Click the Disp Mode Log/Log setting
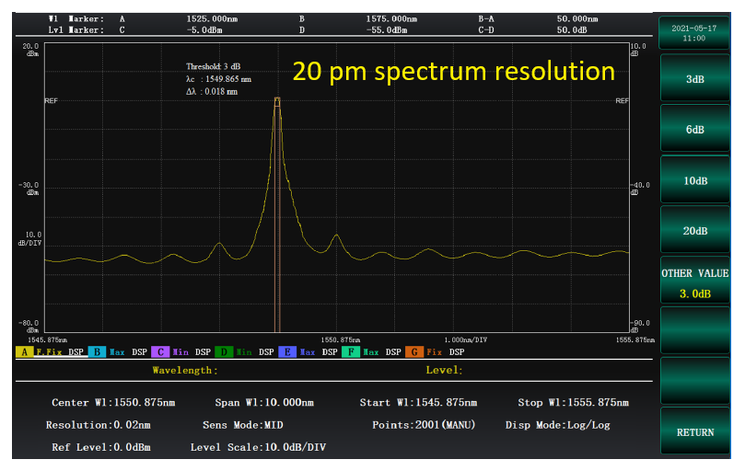The height and width of the screenshot is (471, 745). tap(557, 425)
